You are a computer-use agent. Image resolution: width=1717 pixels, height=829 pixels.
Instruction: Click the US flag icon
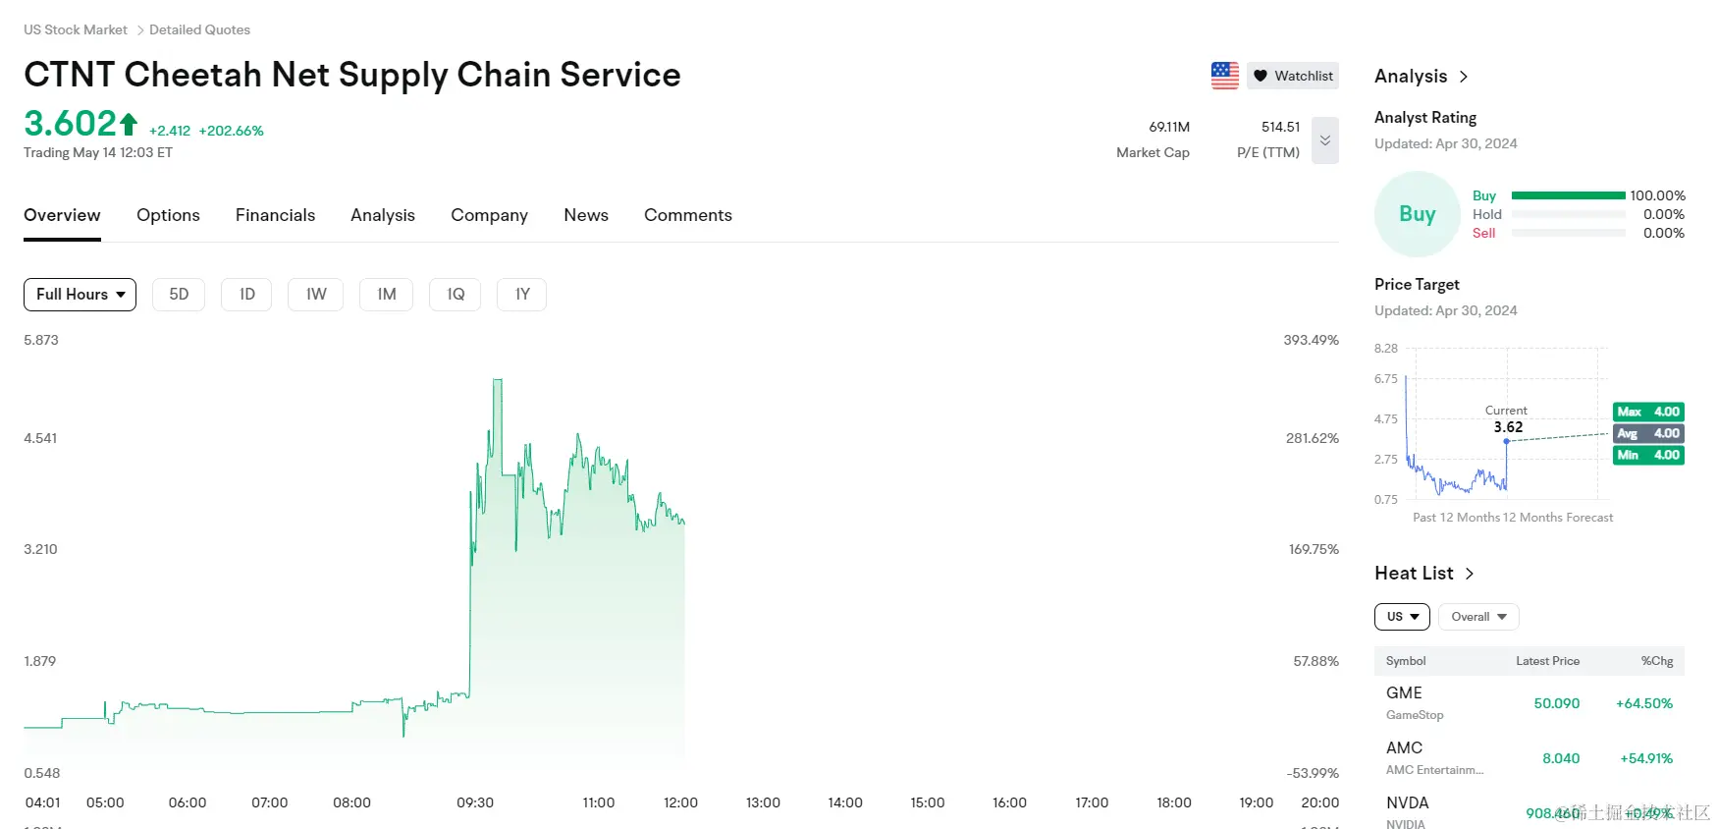(1224, 76)
